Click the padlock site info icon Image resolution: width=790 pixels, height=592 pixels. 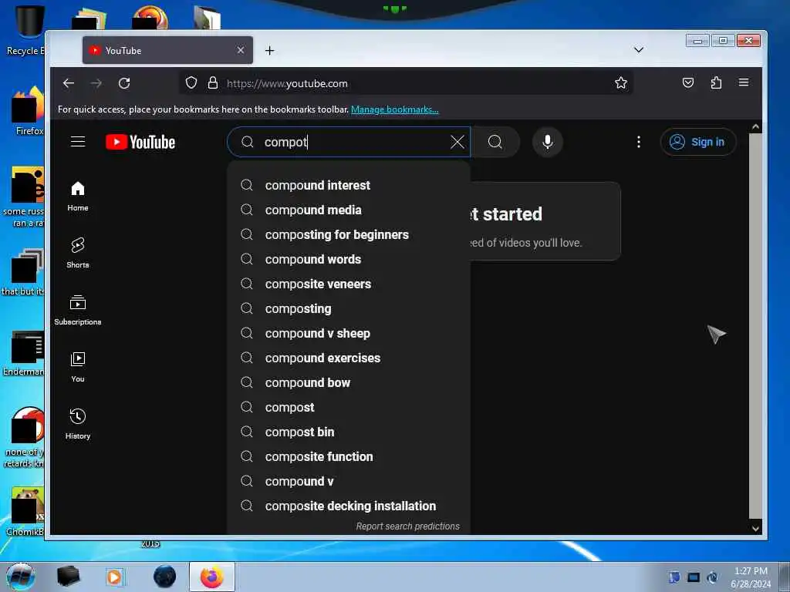(213, 82)
